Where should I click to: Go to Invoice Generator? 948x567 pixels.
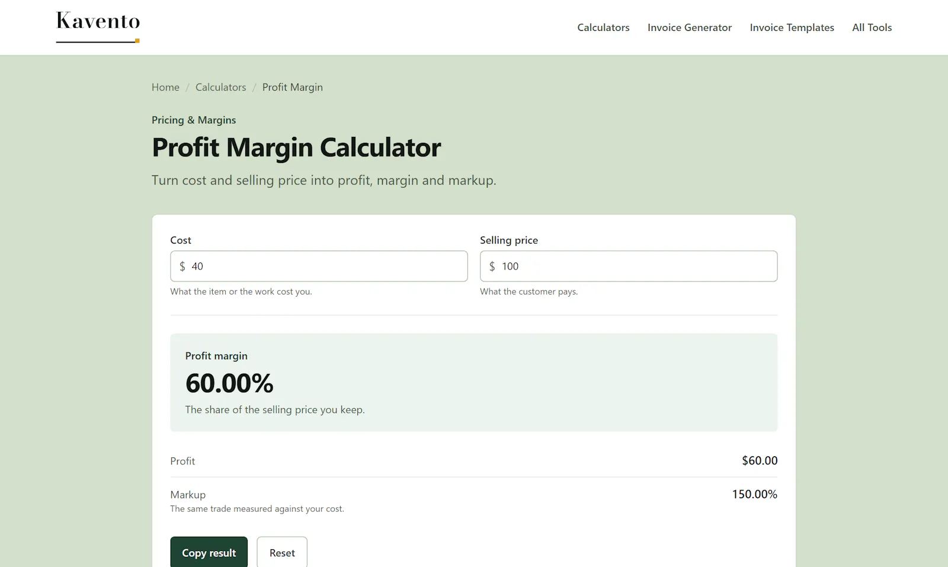point(690,28)
